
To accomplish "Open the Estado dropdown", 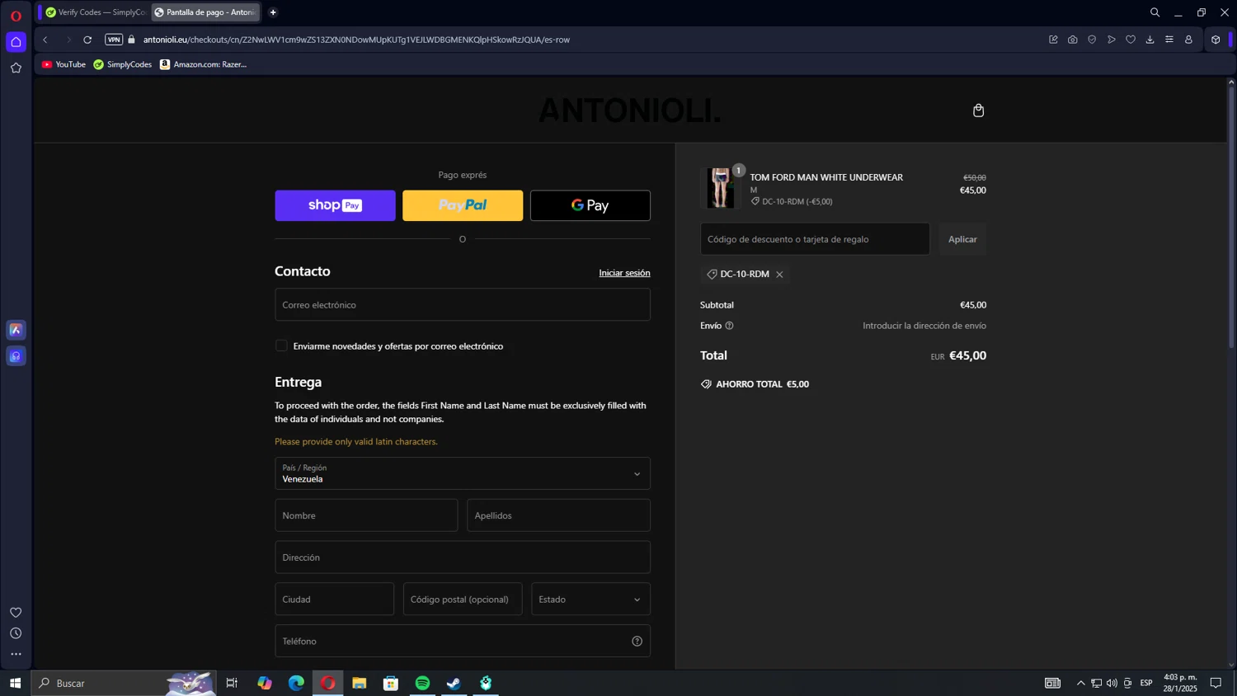I will 590,600.
